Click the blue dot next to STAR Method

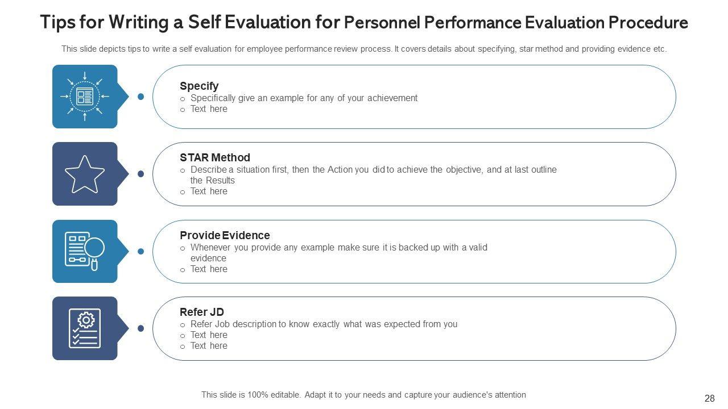(141, 174)
